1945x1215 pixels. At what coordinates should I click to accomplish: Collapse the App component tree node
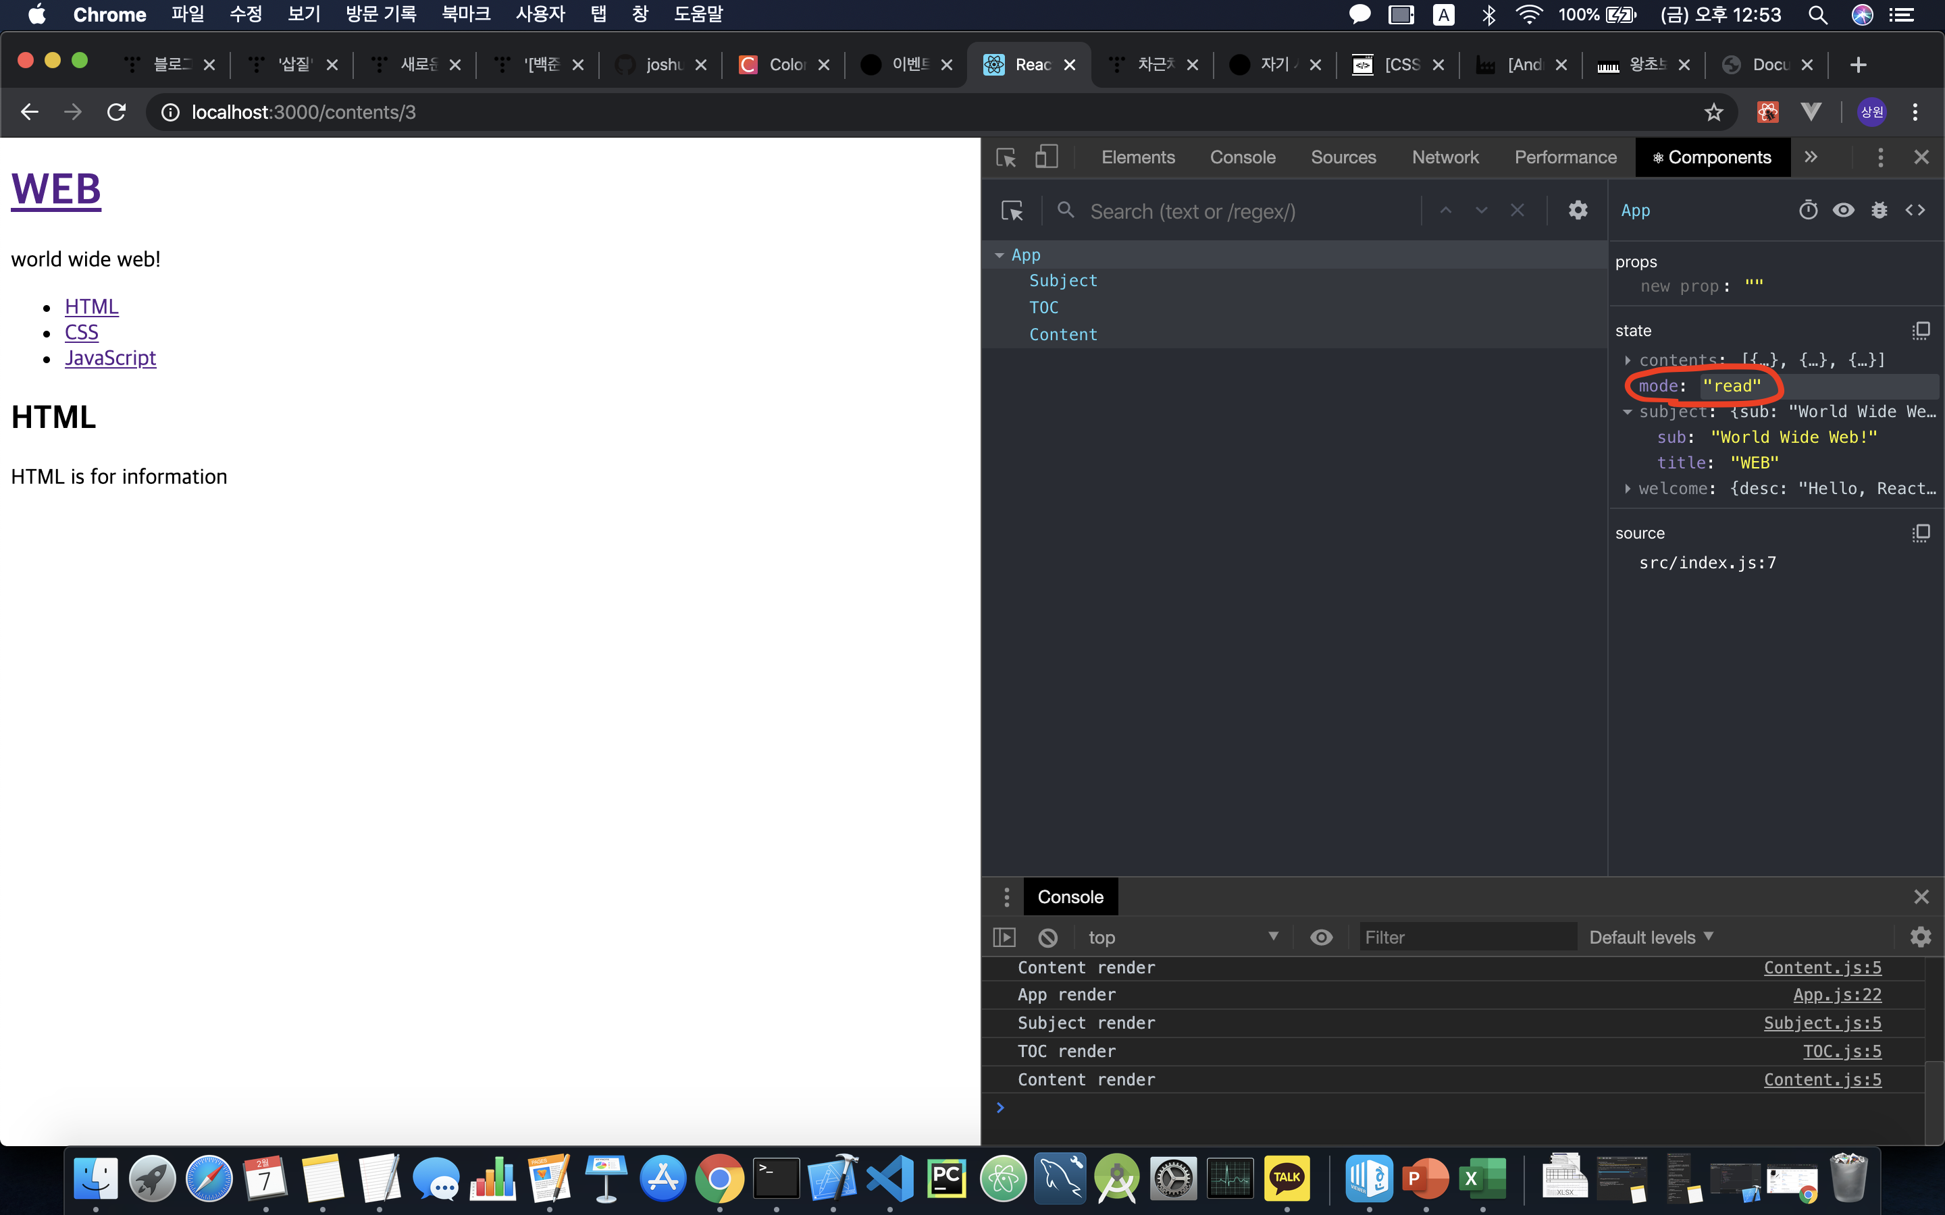point(999,256)
